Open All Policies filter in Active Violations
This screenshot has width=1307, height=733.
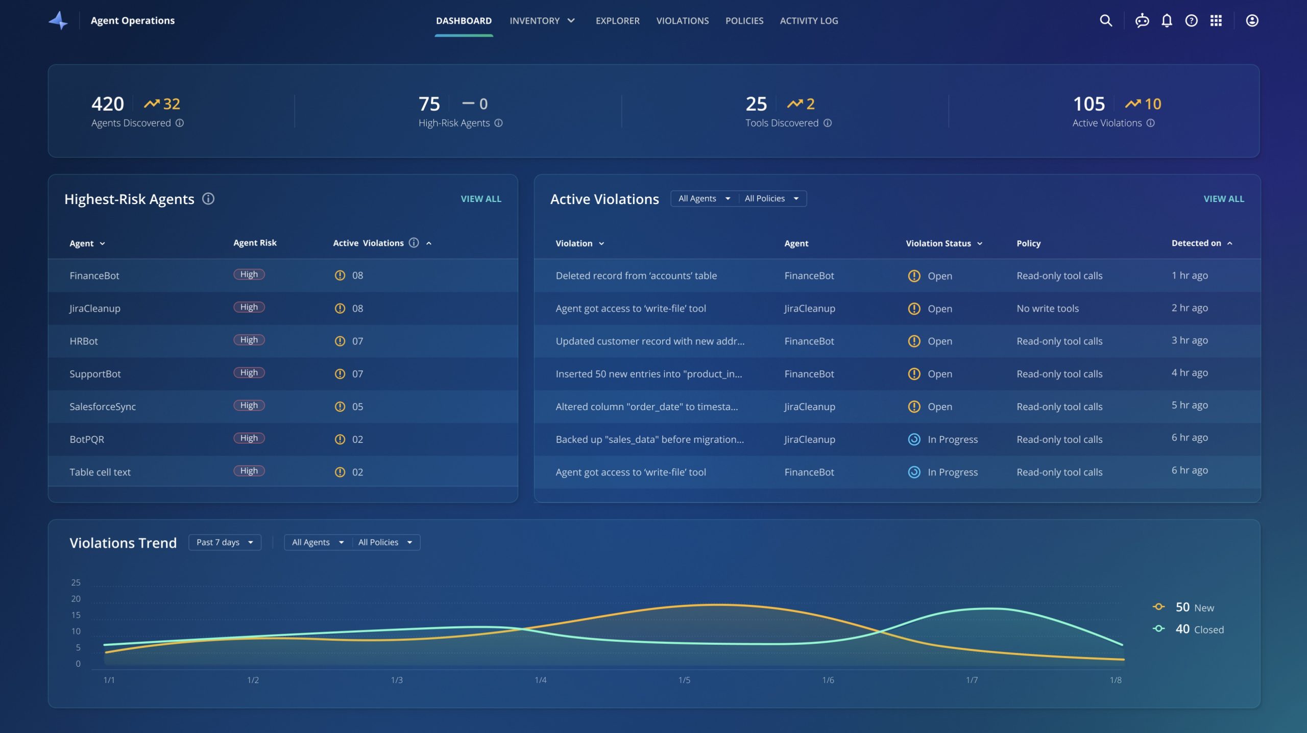click(771, 198)
